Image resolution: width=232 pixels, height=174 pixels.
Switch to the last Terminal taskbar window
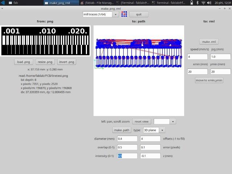coord(169,3)
